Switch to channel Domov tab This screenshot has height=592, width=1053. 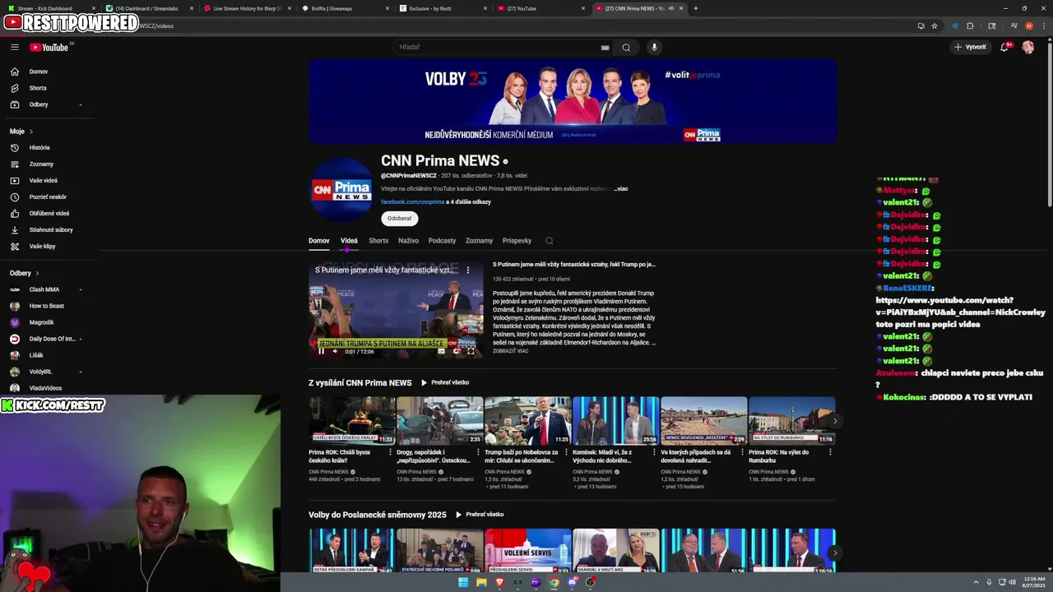[x=319, y=241]
